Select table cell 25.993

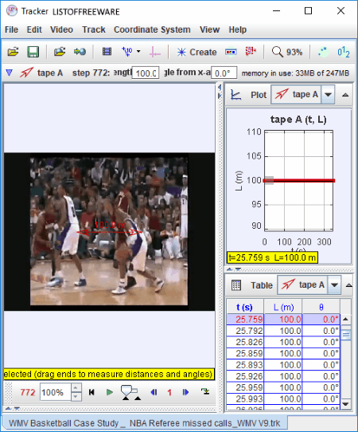click(245, 399)
